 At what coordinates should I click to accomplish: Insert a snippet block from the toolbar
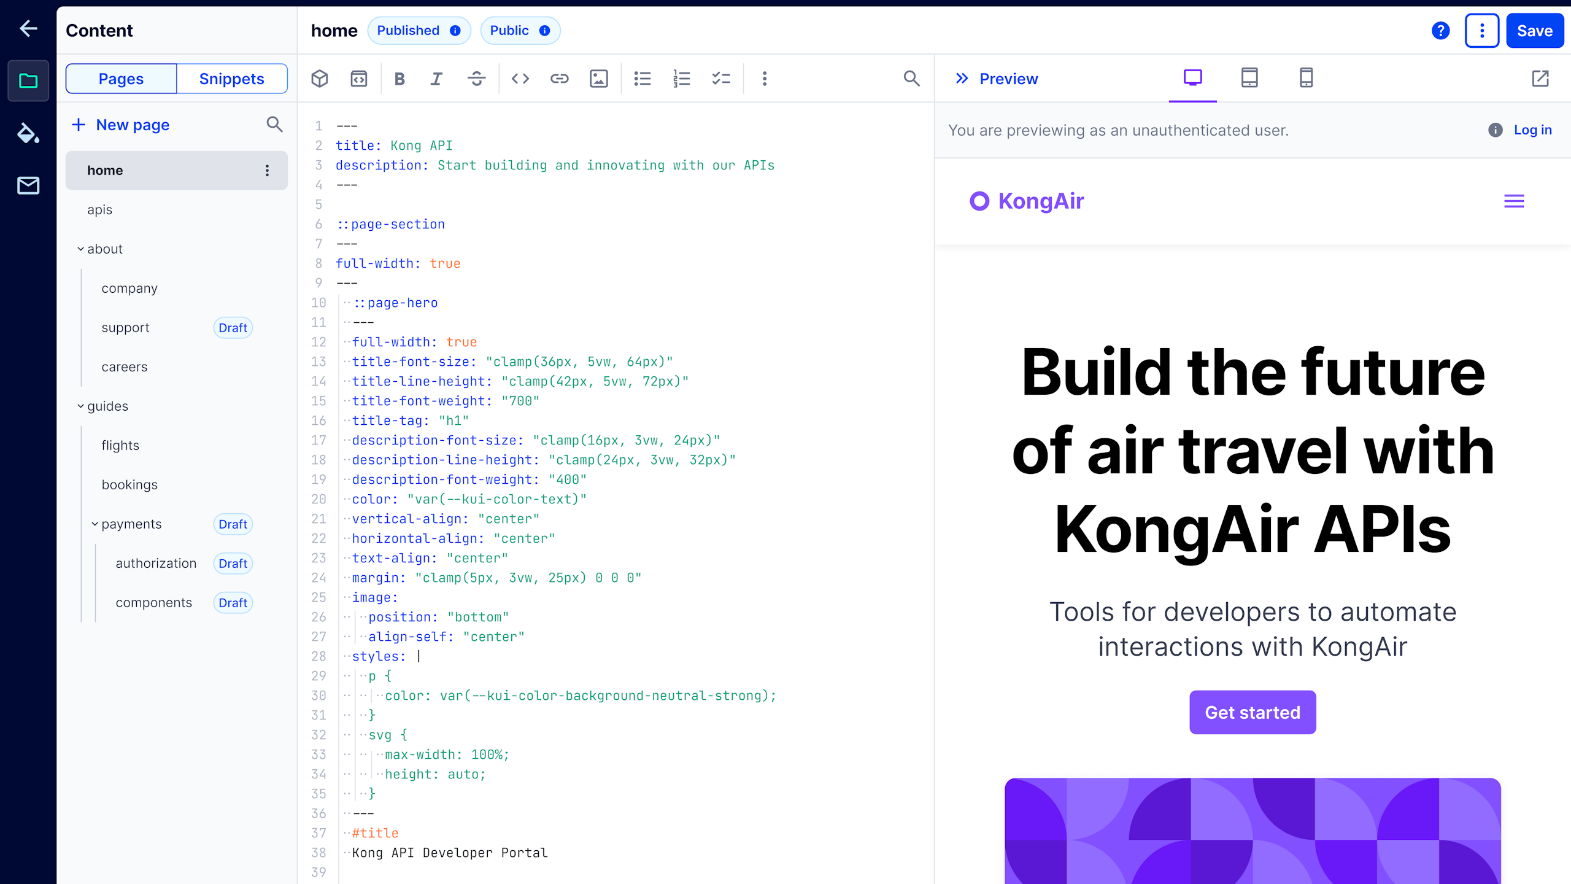[x=359, y=79]
